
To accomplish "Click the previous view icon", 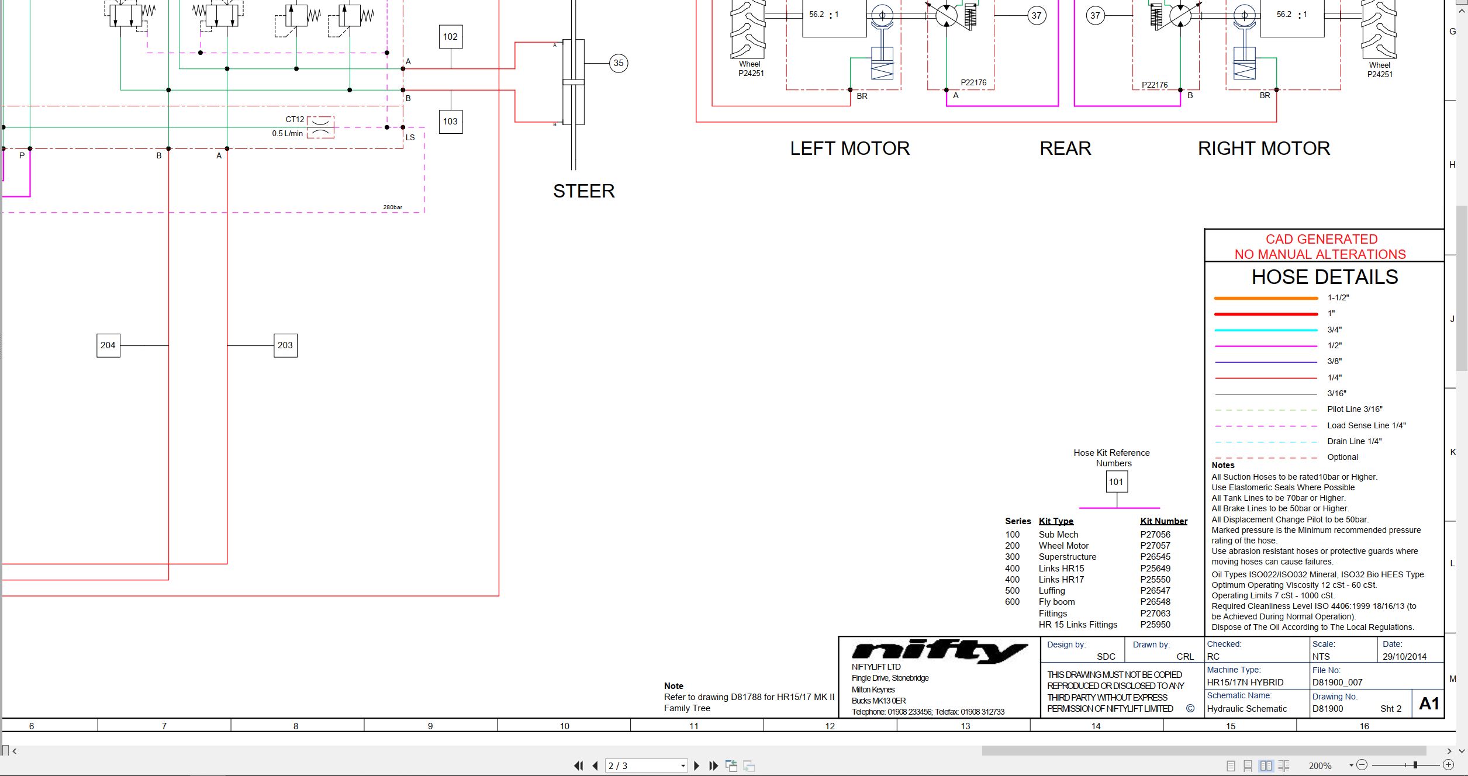I will 731,765.
